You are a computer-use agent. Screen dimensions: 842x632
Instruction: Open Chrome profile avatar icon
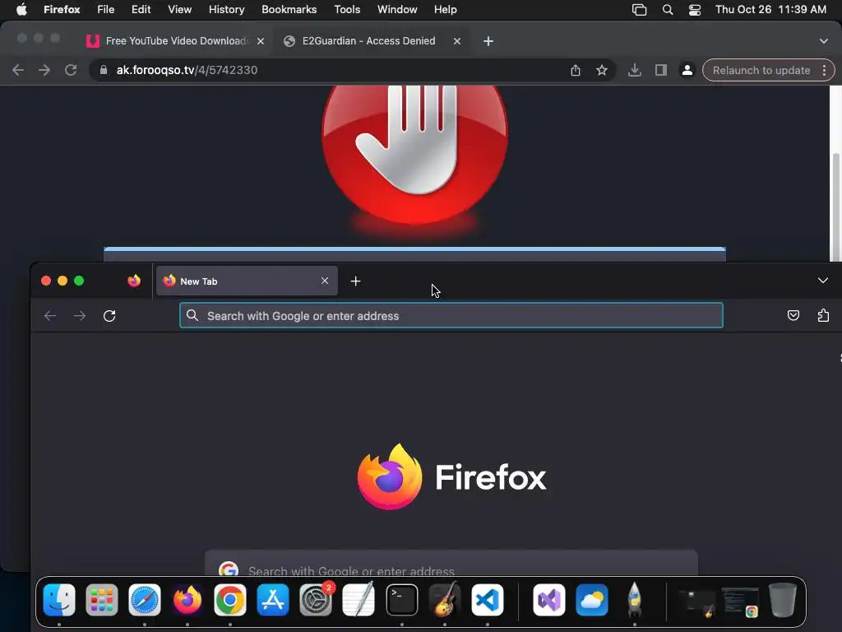(687, 70)
